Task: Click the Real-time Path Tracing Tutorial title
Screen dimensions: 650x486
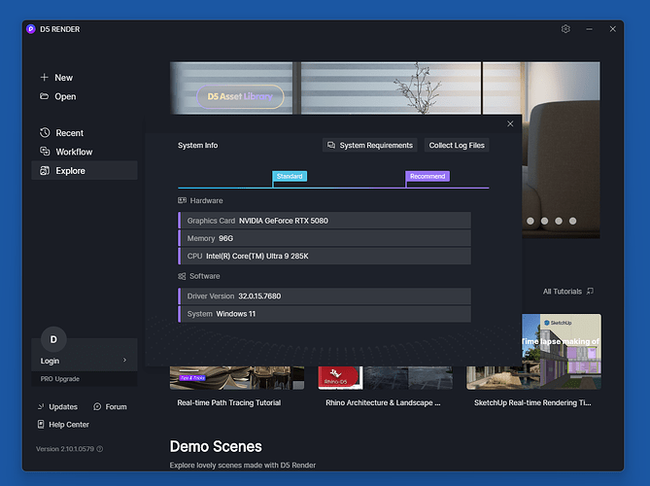Action: coord(229,402)
